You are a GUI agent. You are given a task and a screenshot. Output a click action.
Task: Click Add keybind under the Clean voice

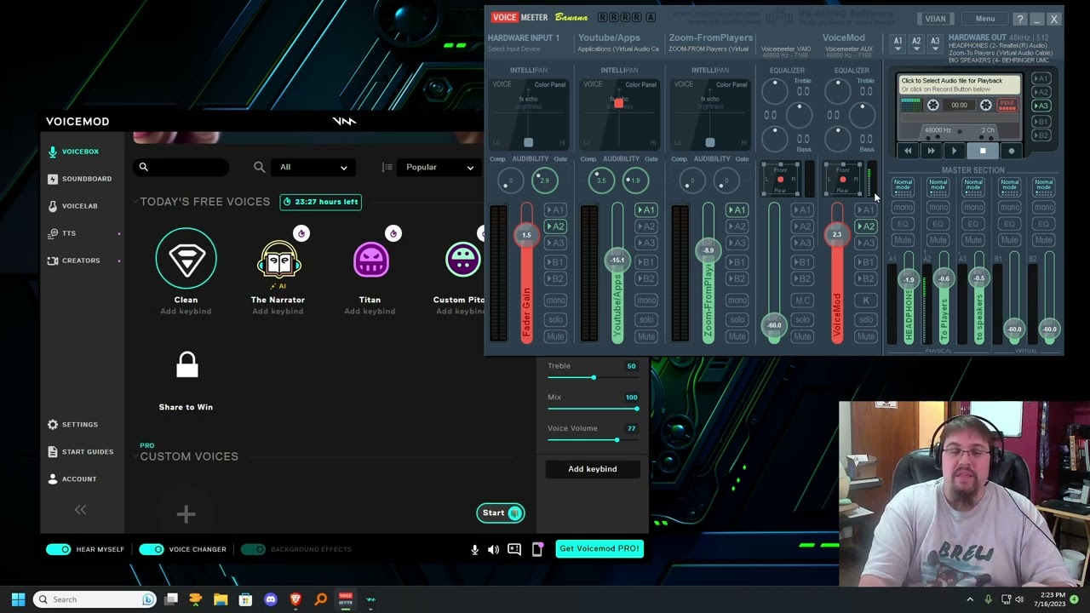[x=186, y=312]
